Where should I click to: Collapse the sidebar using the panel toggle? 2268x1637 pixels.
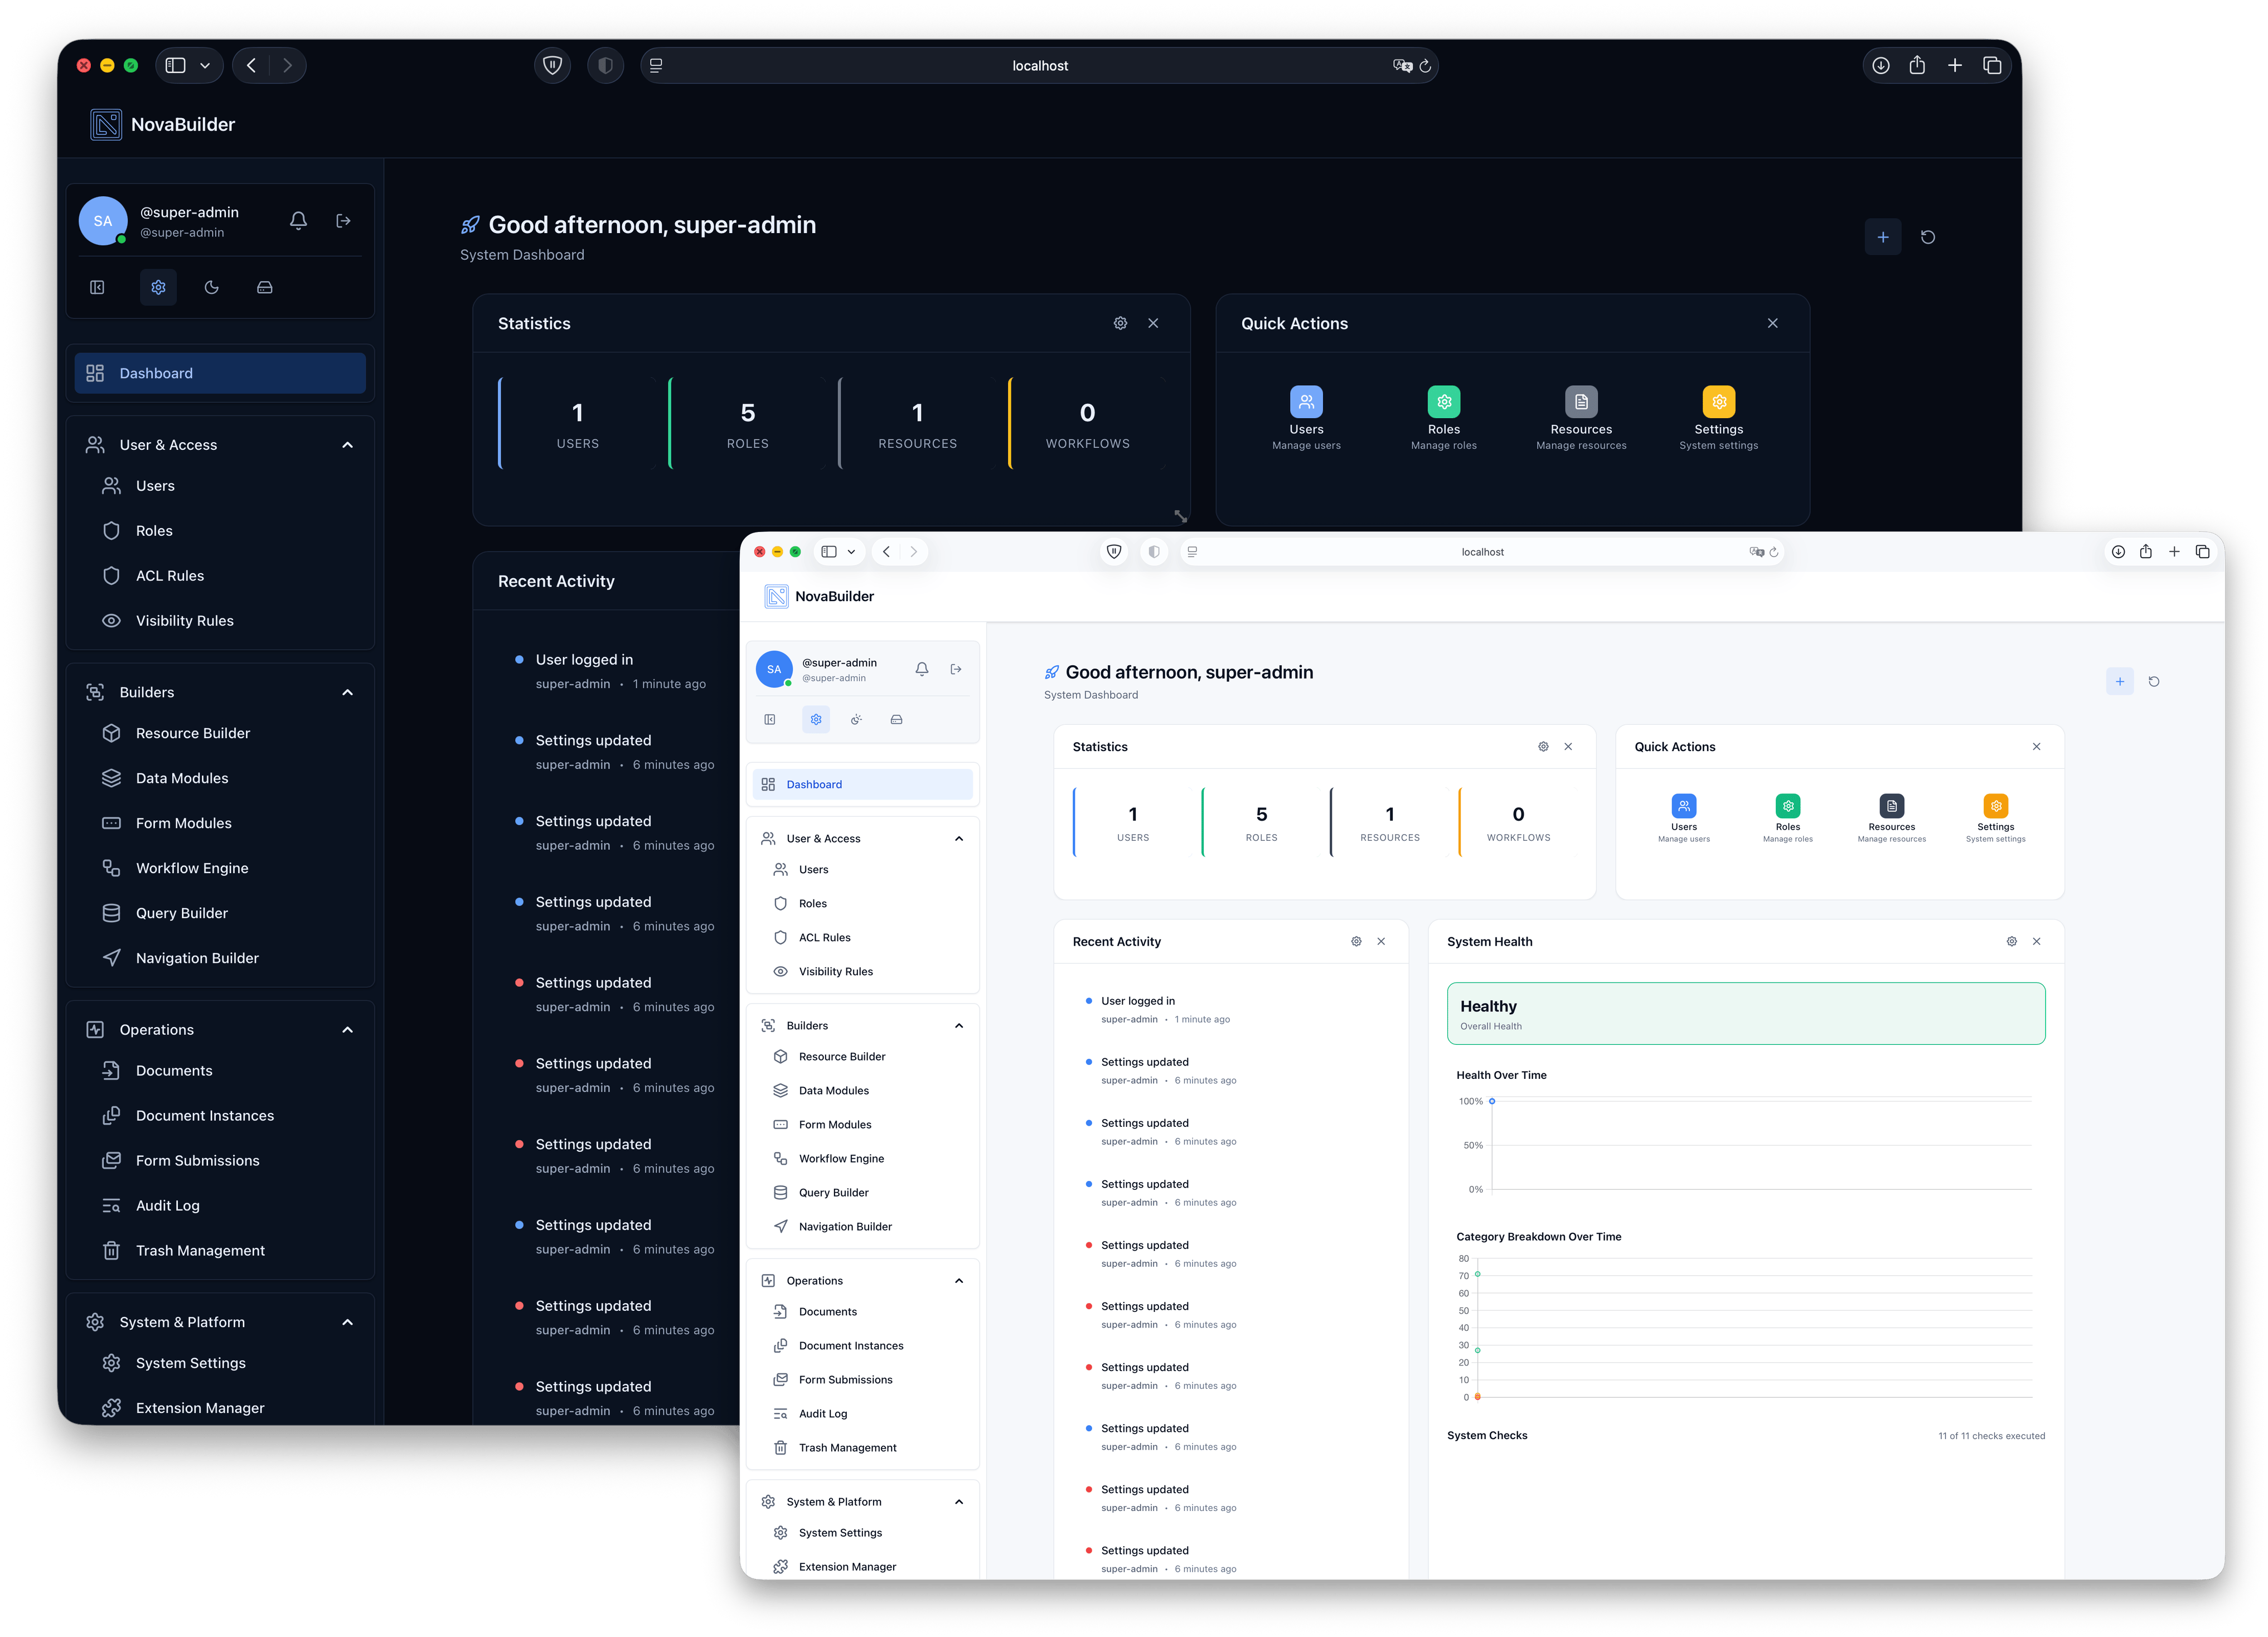pyautogui.click(x=97, y=287)
